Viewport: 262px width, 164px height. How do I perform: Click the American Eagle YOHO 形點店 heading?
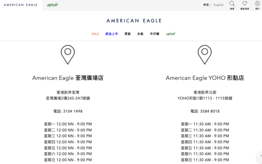[205, 78]
